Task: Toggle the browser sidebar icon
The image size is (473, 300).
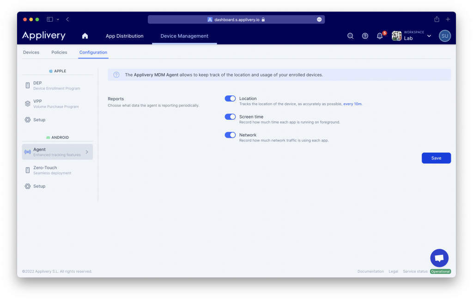Action: pos(50,19)
